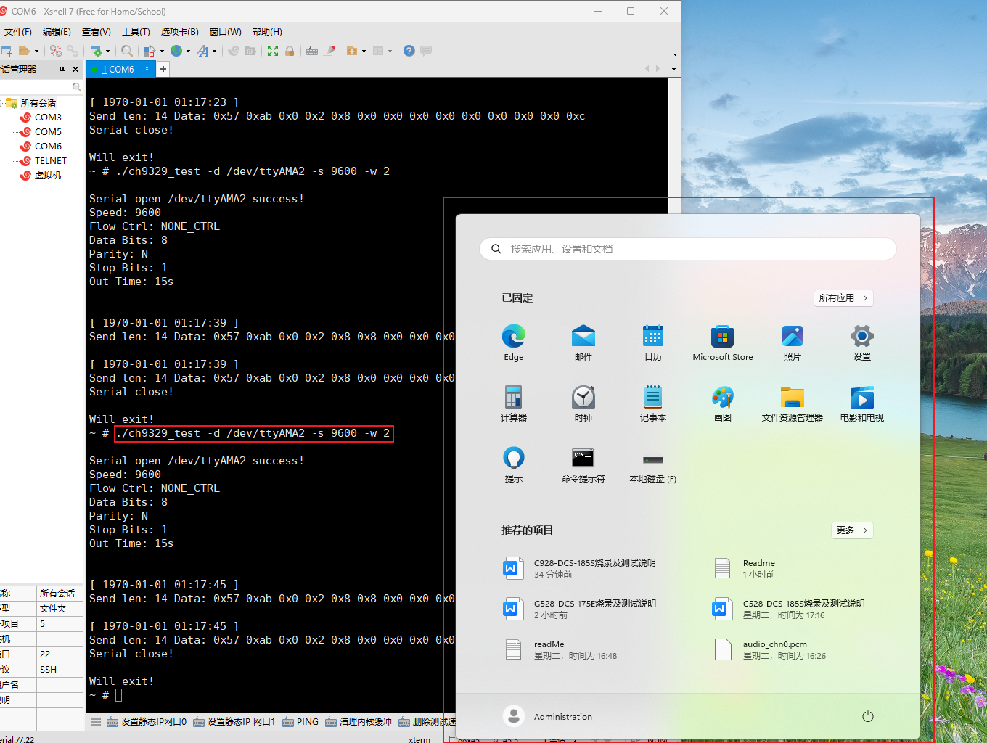987x743 pixels.
Task: Open session Properties gear icon
Action: [96, 51]
